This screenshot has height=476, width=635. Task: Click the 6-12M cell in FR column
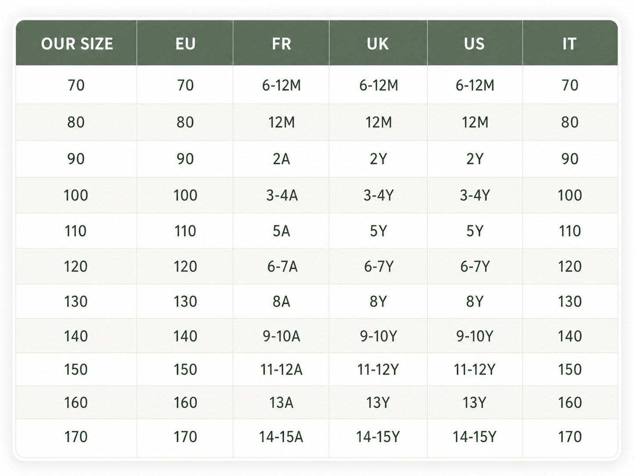tap(282, 85)
